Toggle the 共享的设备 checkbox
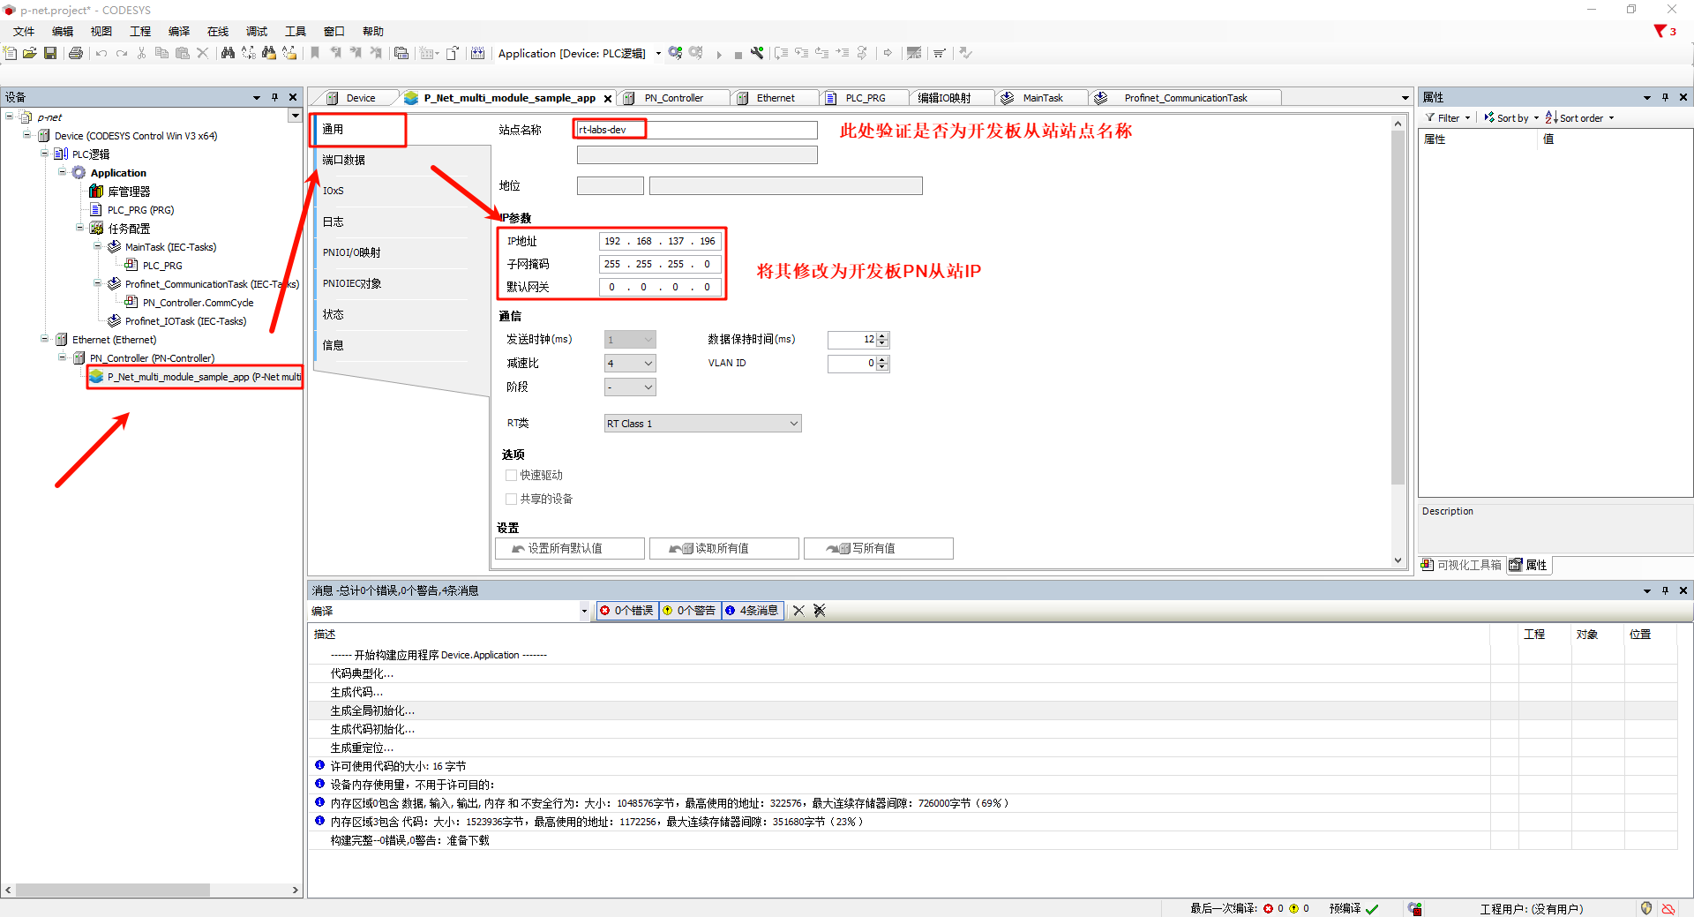 tap(511, 500)
